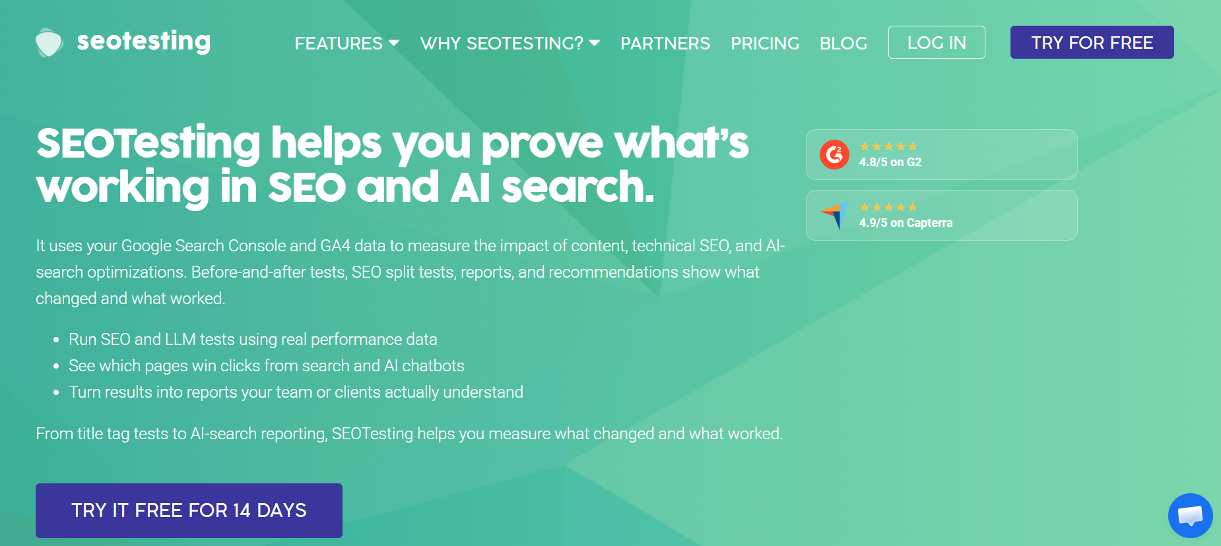The image size is (1221, 546).
Task: Click the Capterra five-star rating stars
Action: 888,207
